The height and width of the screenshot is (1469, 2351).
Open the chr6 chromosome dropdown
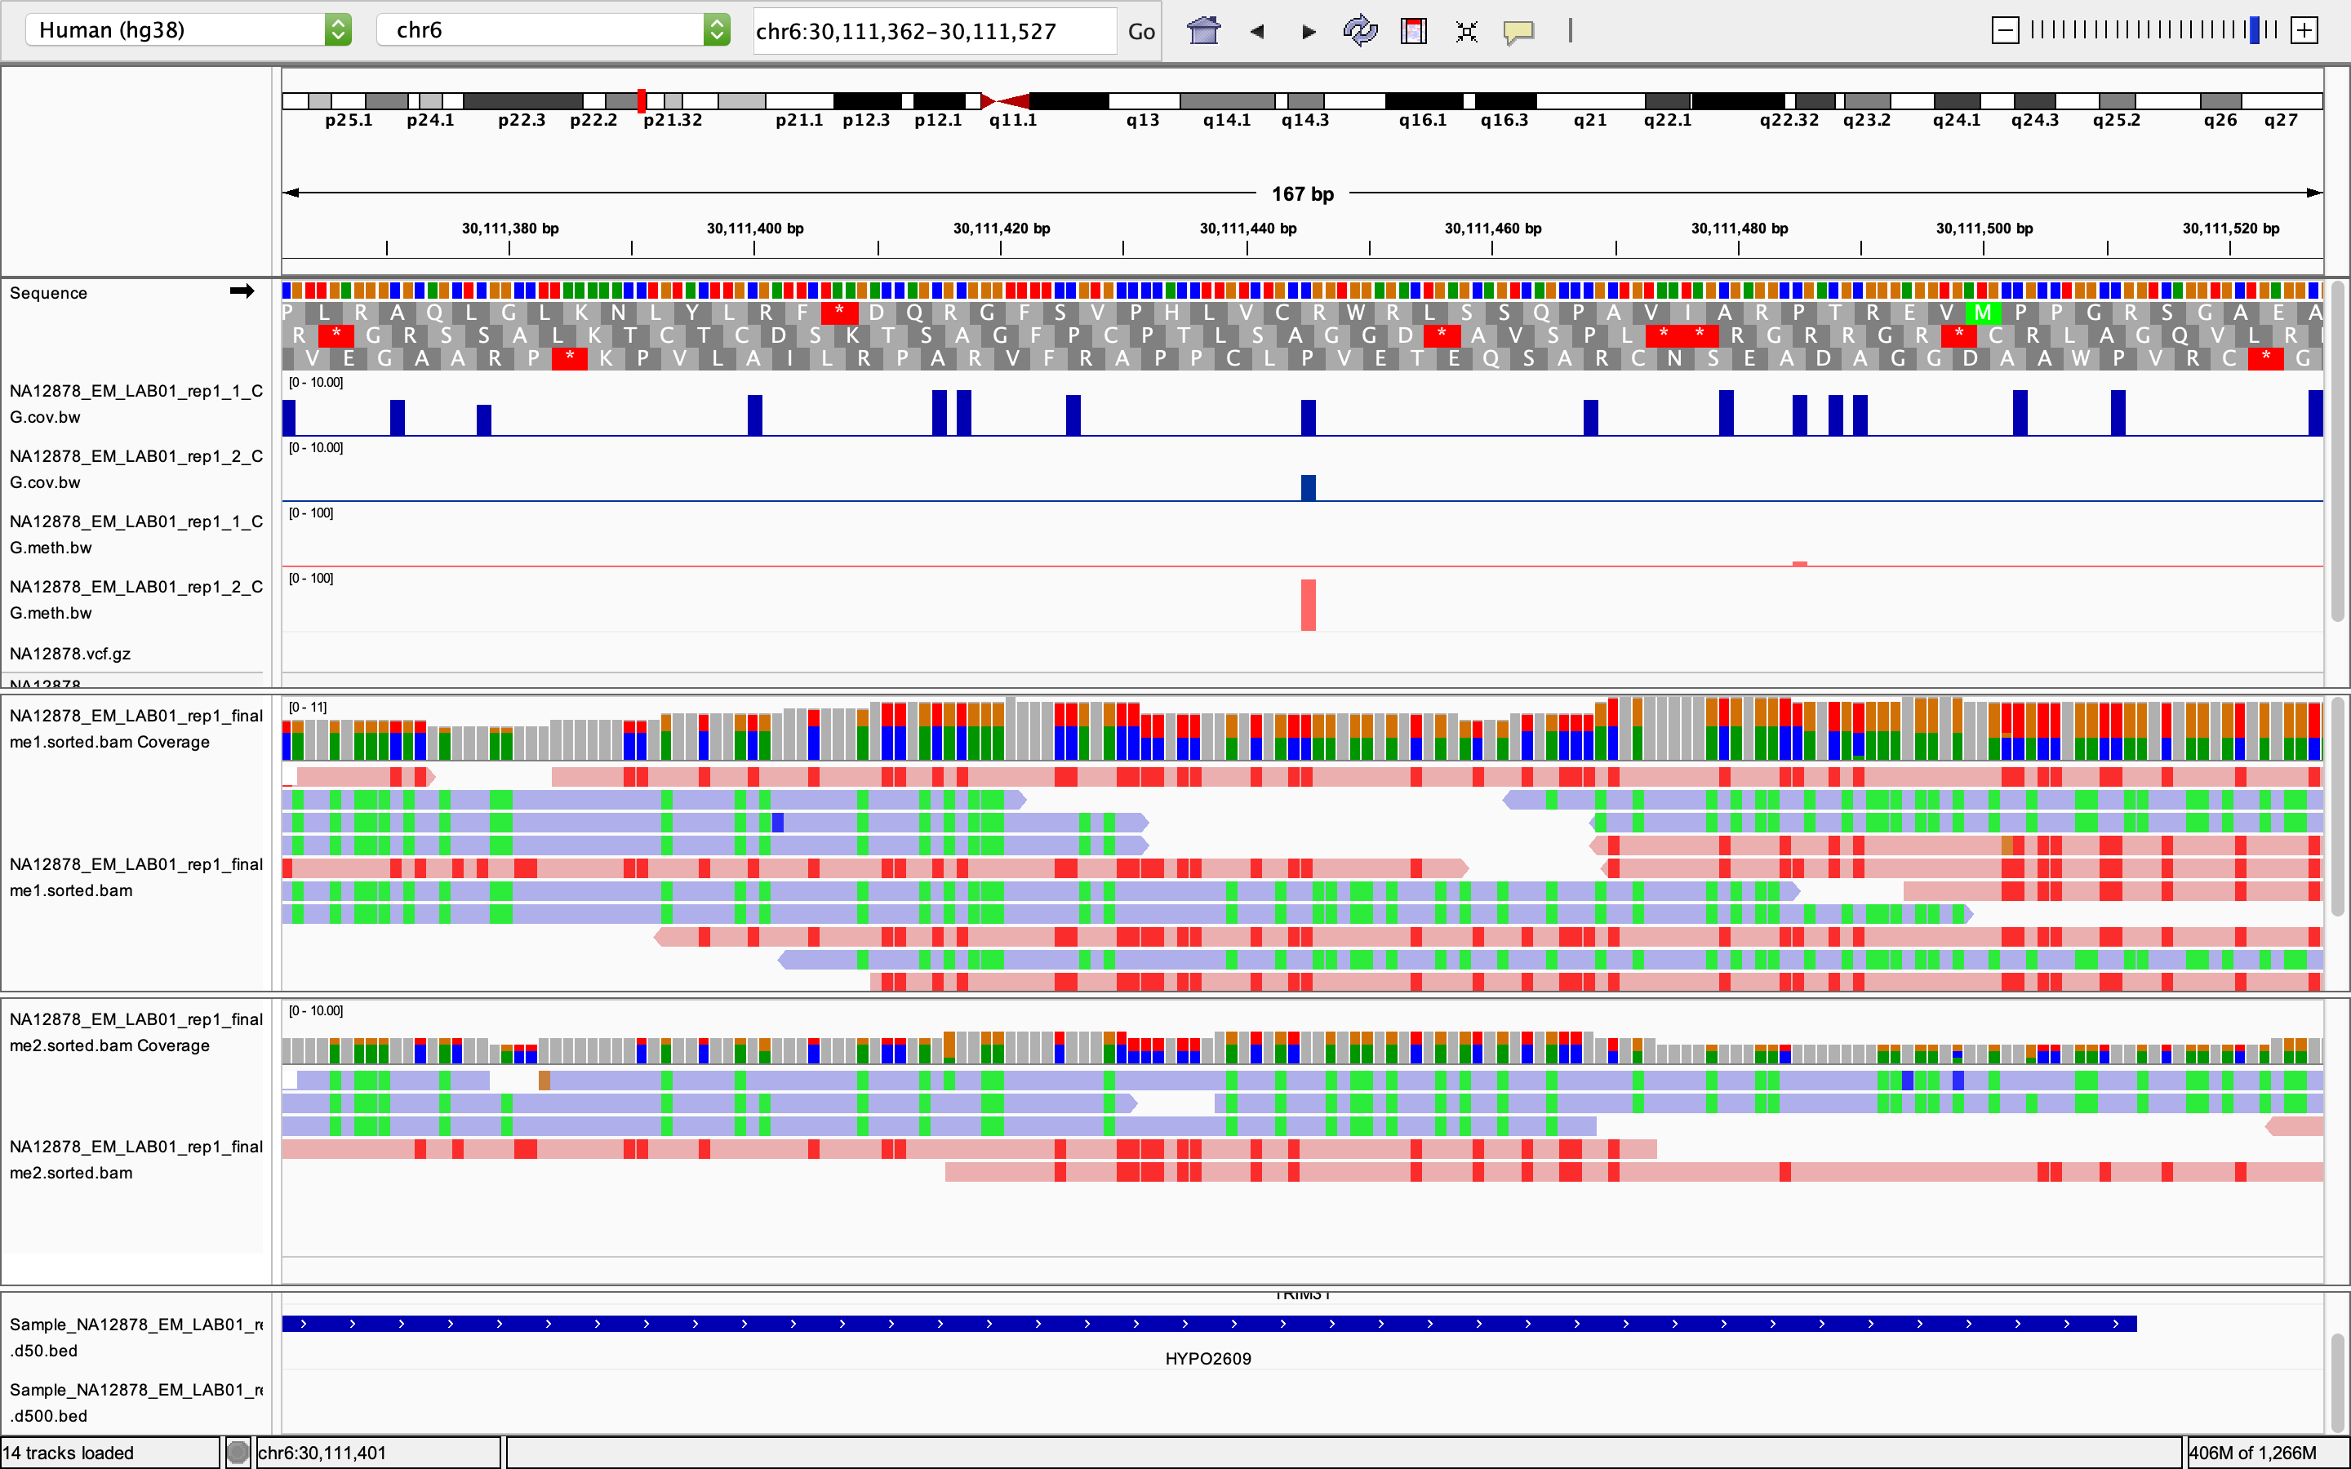point(553,30)
